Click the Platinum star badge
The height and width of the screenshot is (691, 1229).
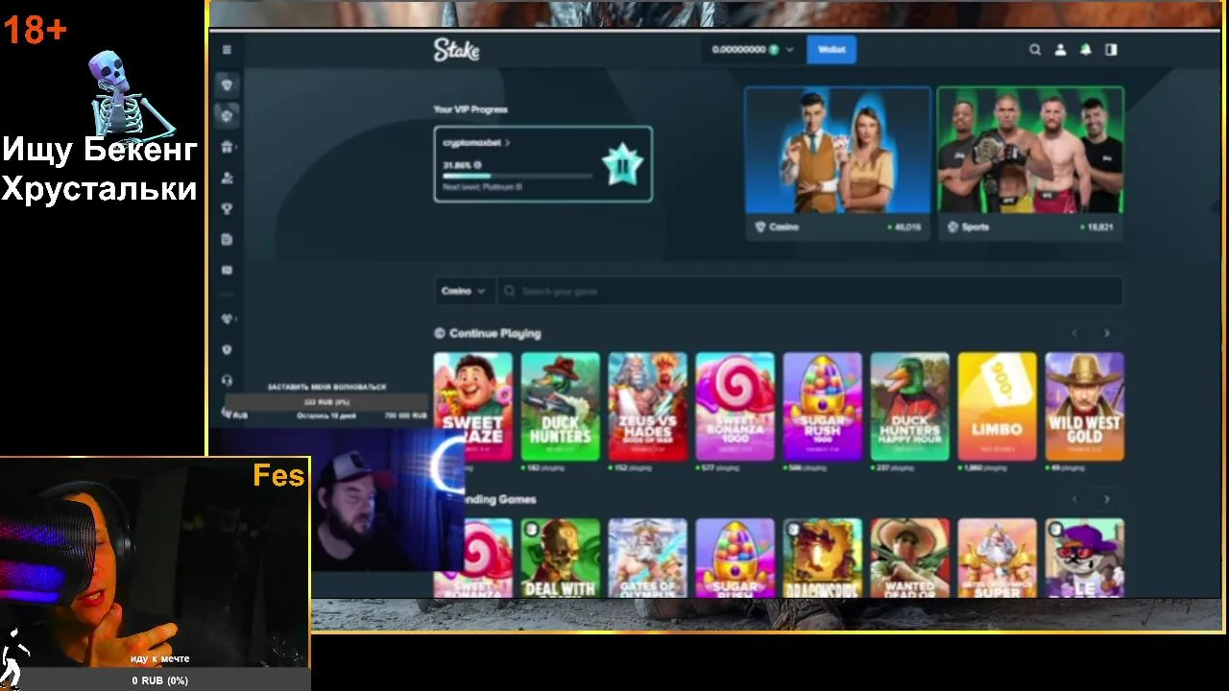click(x=621, y=165)
